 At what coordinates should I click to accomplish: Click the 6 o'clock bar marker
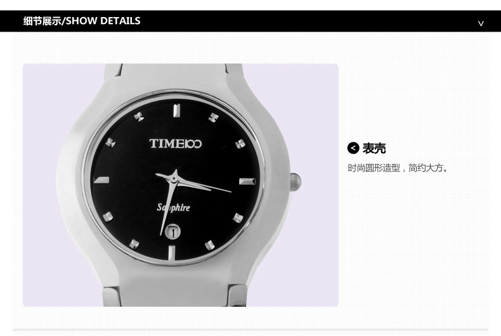pos(171,253)
